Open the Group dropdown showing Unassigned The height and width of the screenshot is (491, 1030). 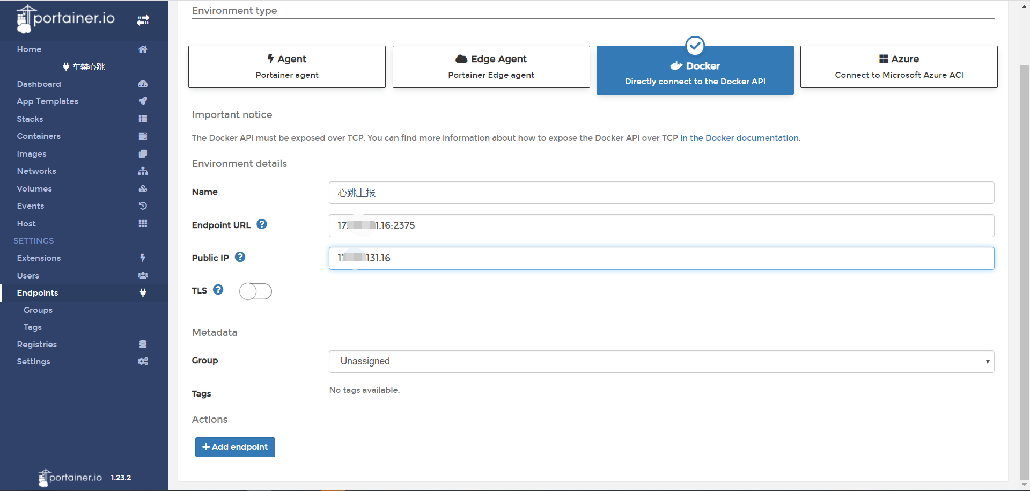(661, 362)
